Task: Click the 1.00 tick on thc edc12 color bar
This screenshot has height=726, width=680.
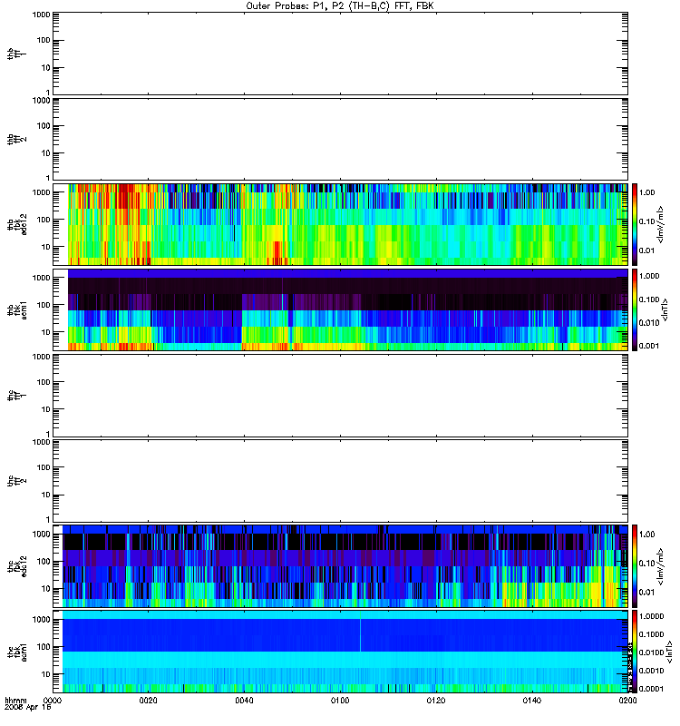Action: click(646, 535)
